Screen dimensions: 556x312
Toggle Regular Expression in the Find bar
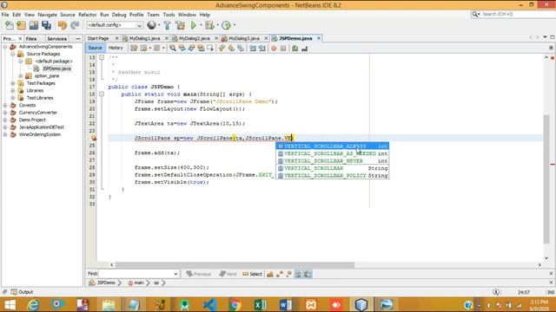pyautogui.click(x=289, y=274)
